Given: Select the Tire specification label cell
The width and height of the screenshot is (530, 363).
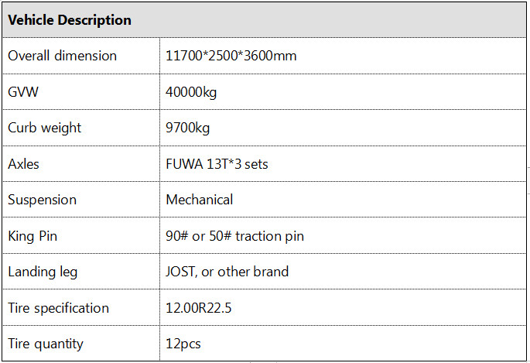Looking at the screenshot, I should pos(58,308).
